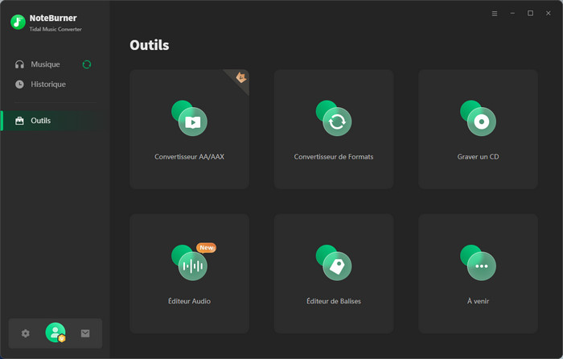Select the Éditeur de Balises tag icon
Image resolution: width=563 pixels, height=359 pixels.
(x=336, y=266)
